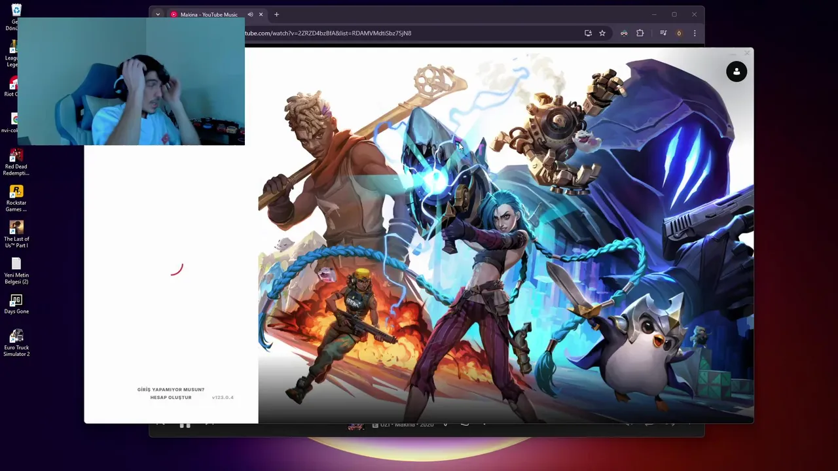Open the browser media control icon
Viewport: 838px width, 471px height.
point(663,33)
